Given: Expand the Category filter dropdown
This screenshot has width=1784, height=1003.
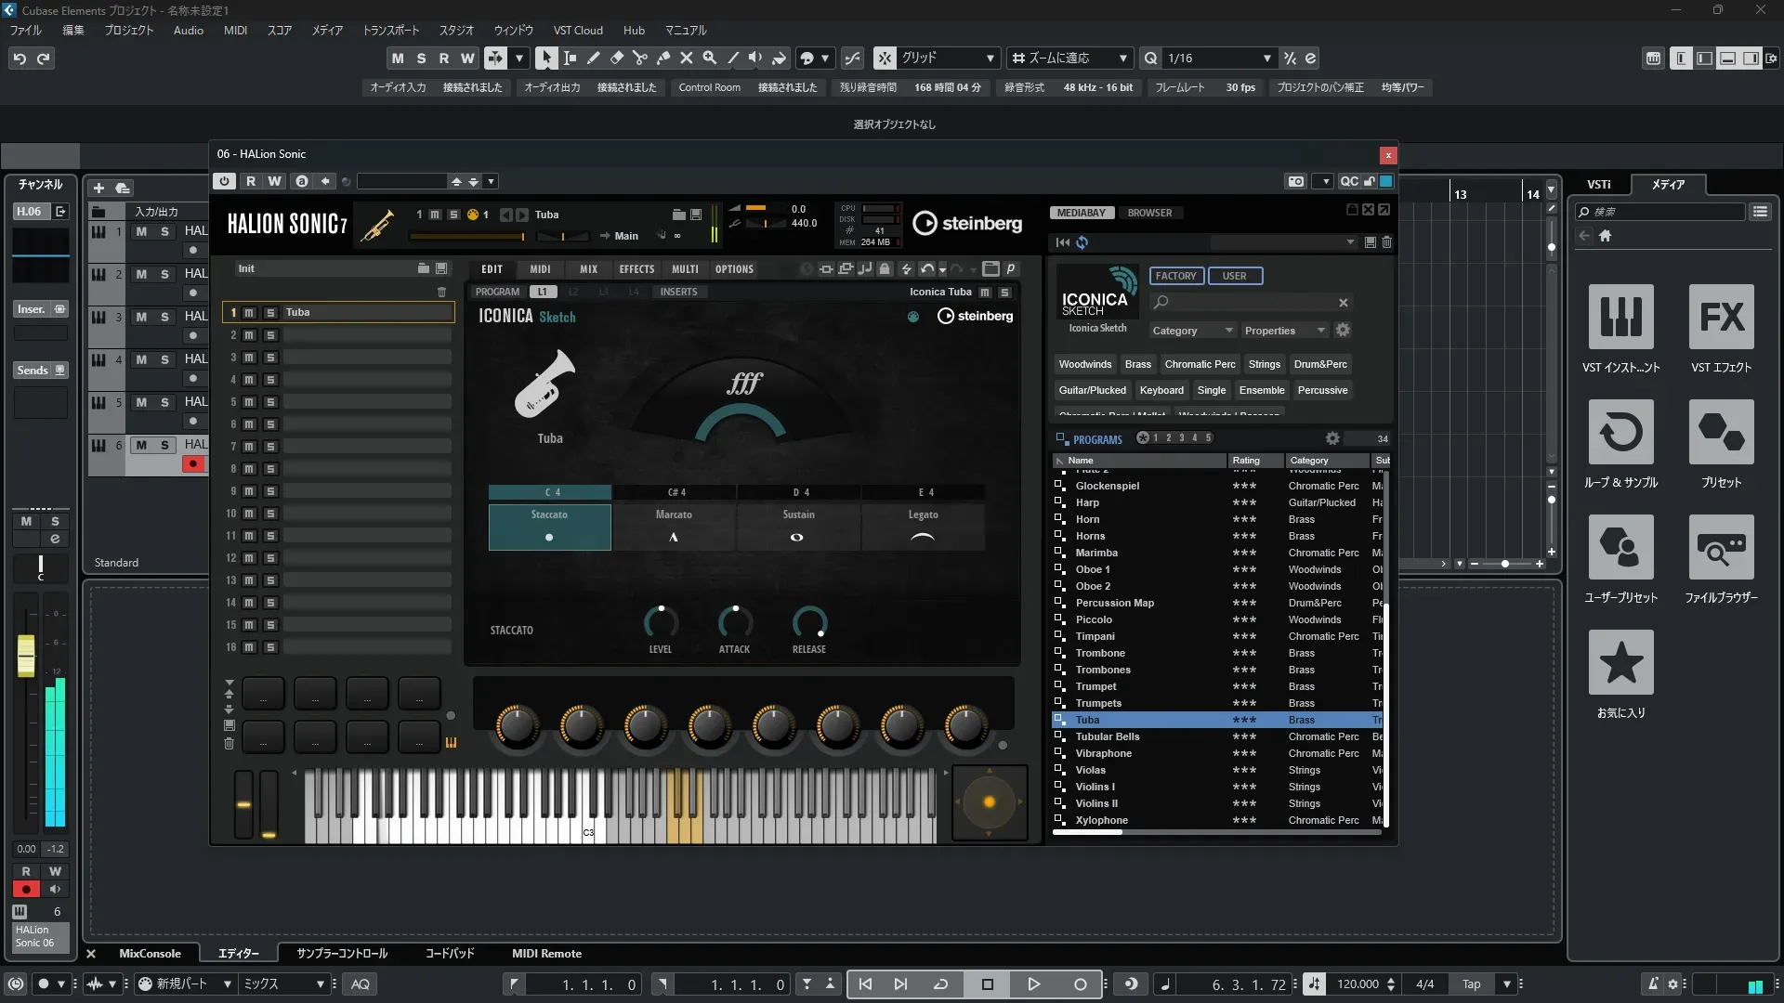Looking at the screenshot, I should [x=1192, y=331].
